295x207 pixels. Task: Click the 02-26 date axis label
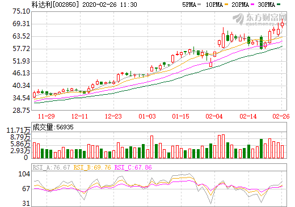281,116
